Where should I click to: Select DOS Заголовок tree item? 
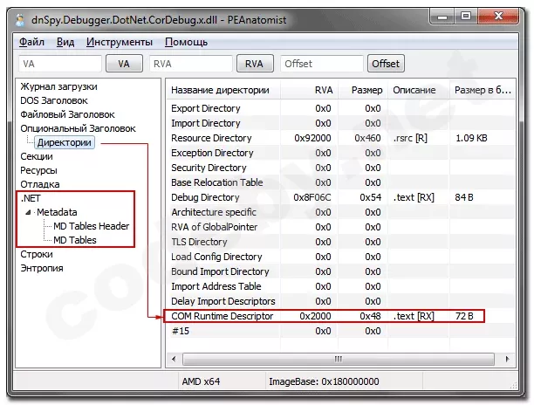(x=54, y=100)
